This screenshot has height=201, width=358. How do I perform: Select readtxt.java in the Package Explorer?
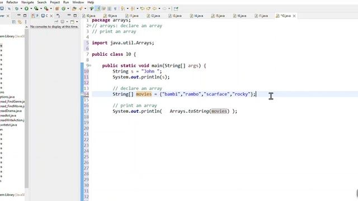pos(8,116)
